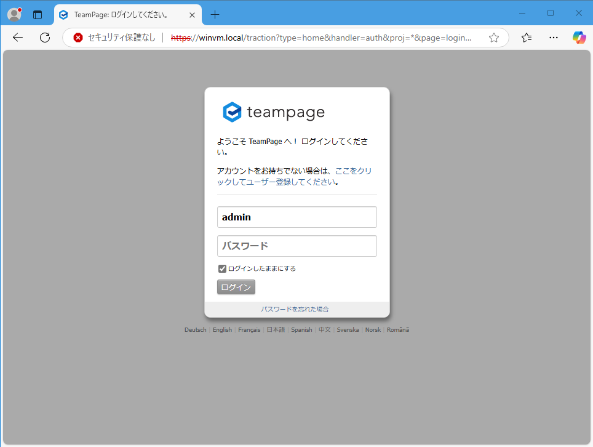Bookmark this page with the star icon

point(493,38)
